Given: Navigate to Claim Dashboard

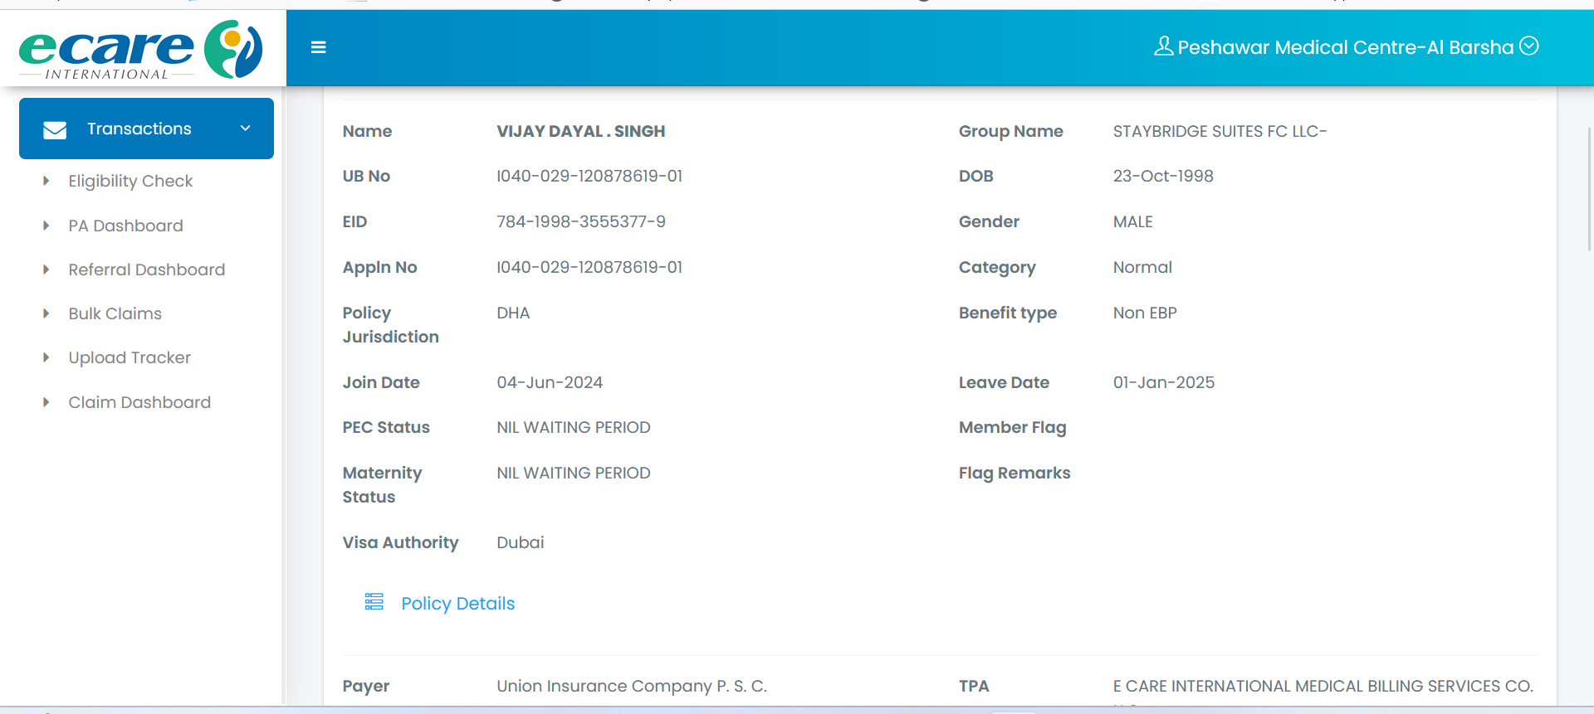Looking at the screenshot, I should click(x=139, y=402).
